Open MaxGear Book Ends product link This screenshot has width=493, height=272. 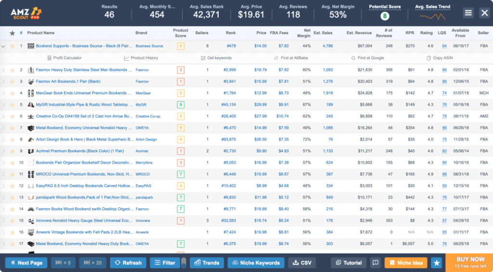coord(84,93)
